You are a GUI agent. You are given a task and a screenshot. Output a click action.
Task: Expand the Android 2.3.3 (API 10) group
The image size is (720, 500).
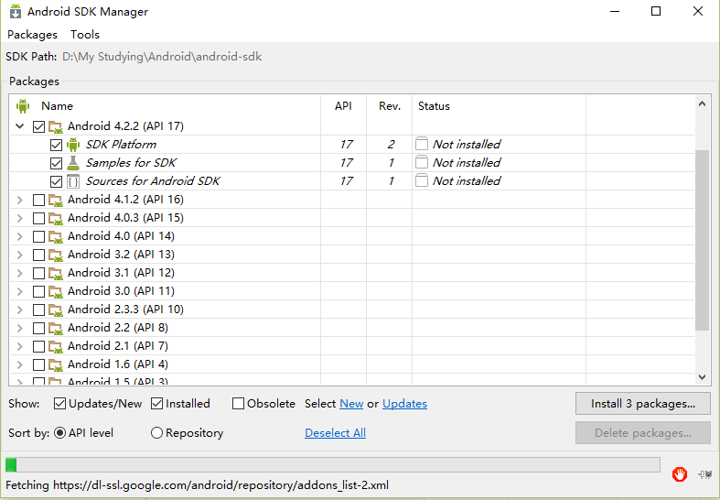20,310
